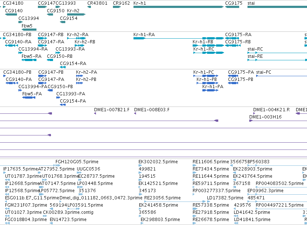Click the Kr-h1-PA protein label

click(213, 87)
